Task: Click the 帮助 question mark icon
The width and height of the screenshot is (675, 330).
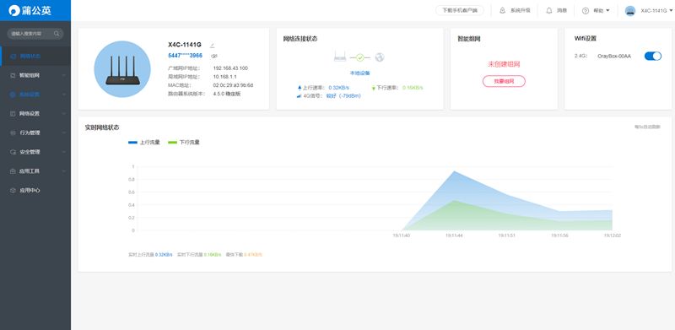Action: pos(586,11)
